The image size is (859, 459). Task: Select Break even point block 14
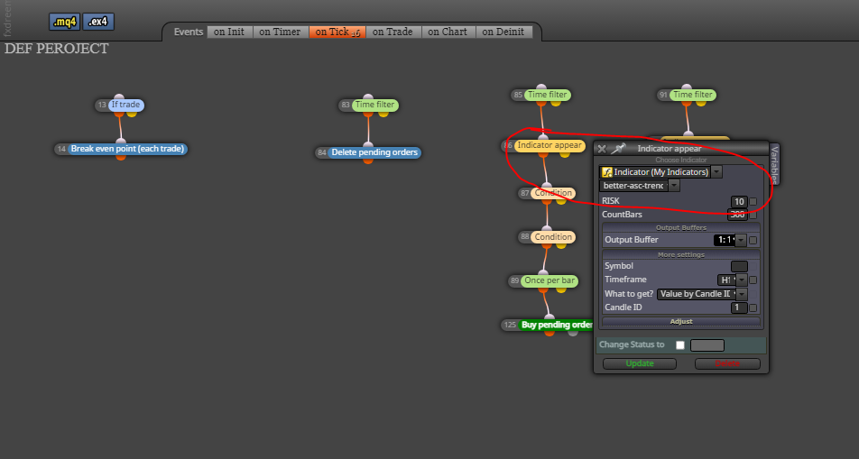point(127,149)
